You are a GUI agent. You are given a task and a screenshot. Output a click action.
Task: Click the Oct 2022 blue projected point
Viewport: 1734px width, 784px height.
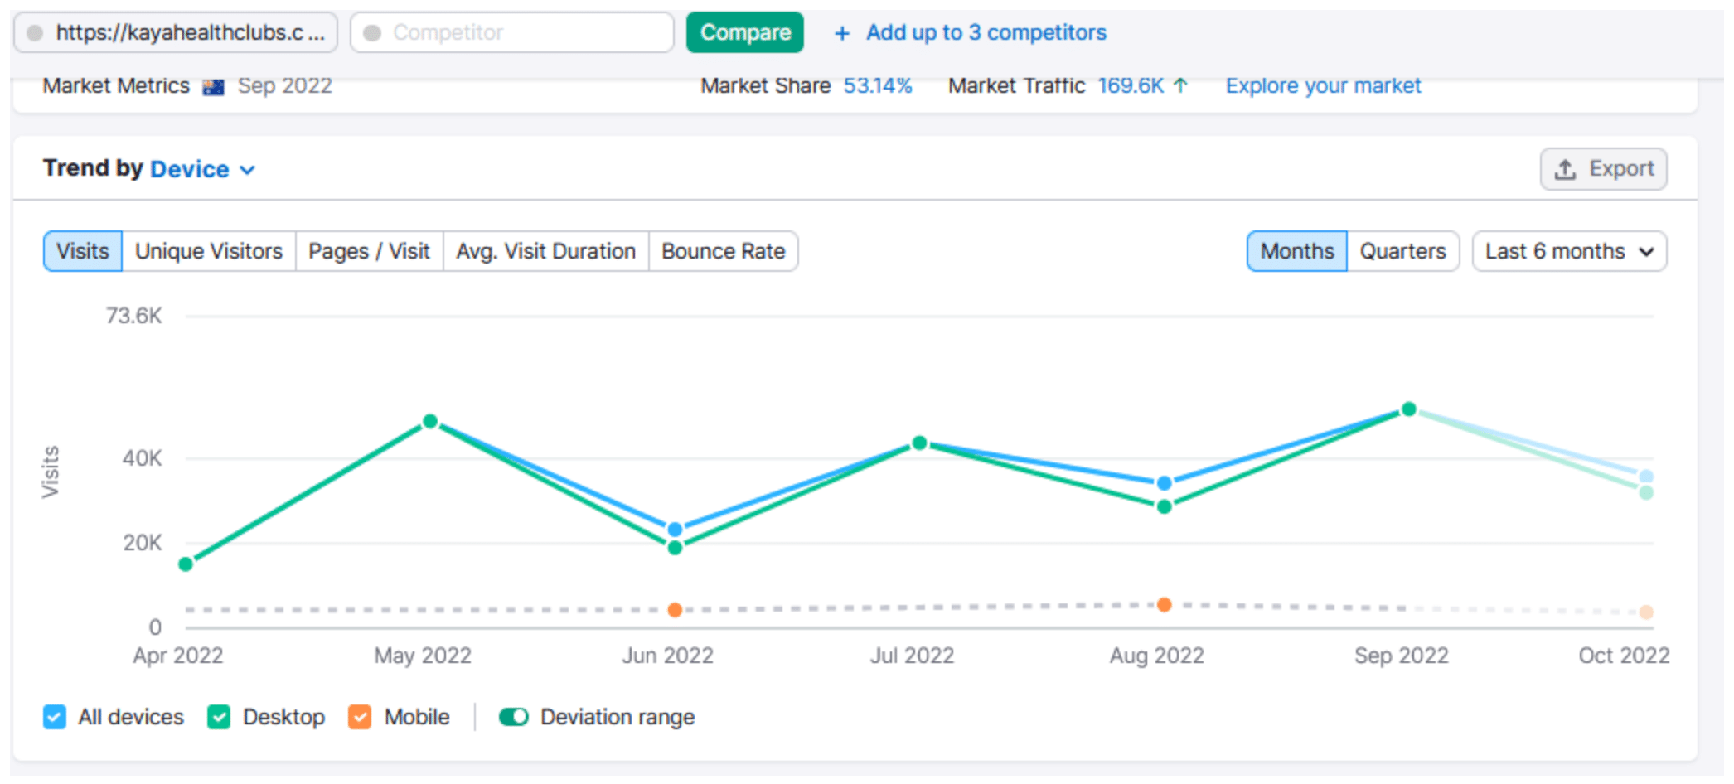click(x=1647, y=477)
